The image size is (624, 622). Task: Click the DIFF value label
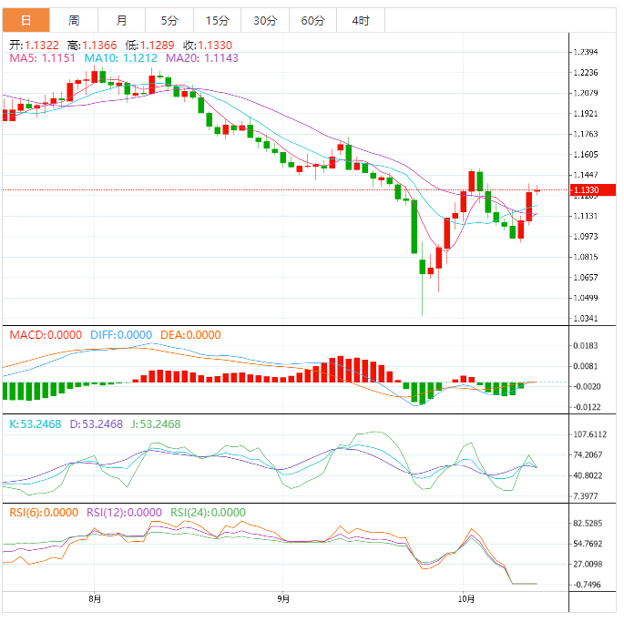coord(121,335)
